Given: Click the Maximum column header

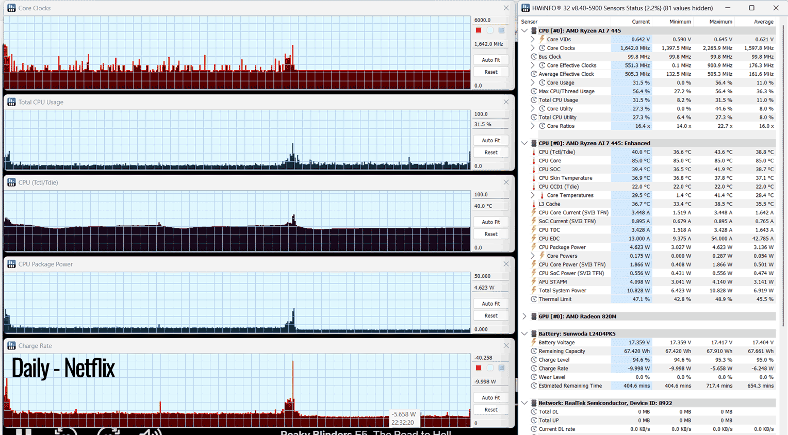Looking at the screenshot, I should coord(720,22).
